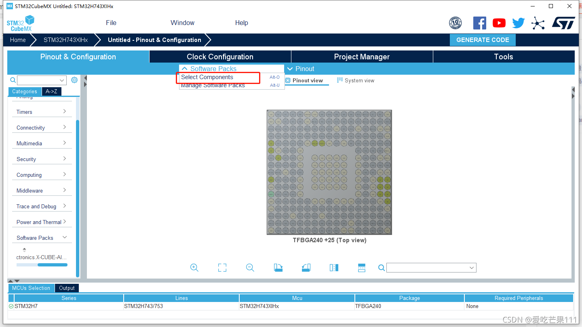This screenshot has height=327, width=582.
Task: Collapse the Software Packs dropdown menu
Action: point(232,69)
